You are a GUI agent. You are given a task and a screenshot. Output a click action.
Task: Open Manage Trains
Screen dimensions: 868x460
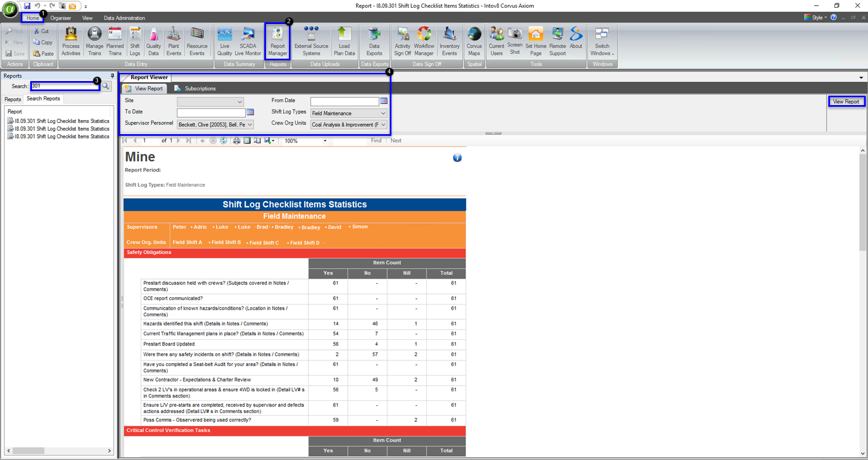[x=94, y=42]
